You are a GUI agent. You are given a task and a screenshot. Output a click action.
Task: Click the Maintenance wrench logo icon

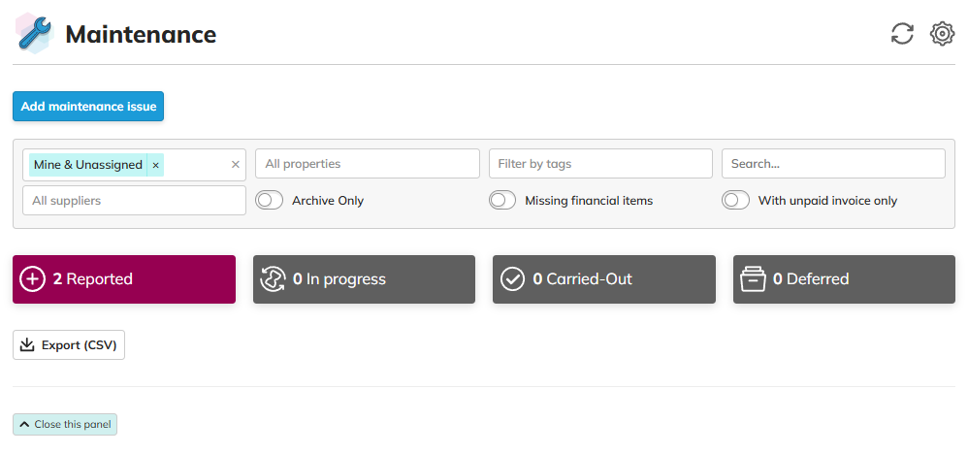click(34, 34)
